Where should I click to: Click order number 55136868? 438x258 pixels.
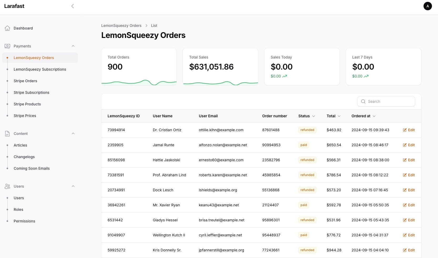271,190
